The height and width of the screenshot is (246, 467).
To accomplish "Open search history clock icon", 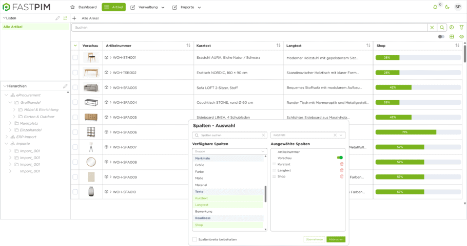I will coord(452,27).
